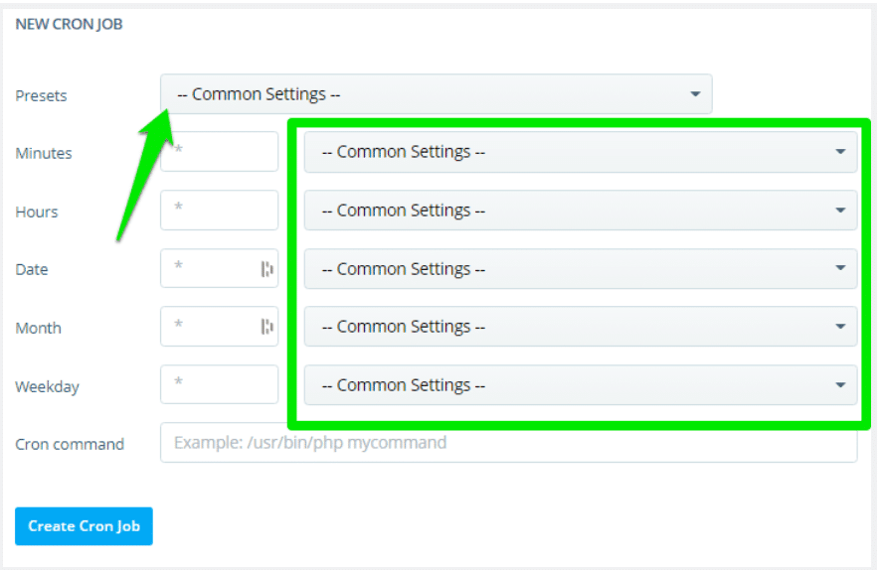Click the Minutes value input field
884x570 pixels.
tap(219, 152)
